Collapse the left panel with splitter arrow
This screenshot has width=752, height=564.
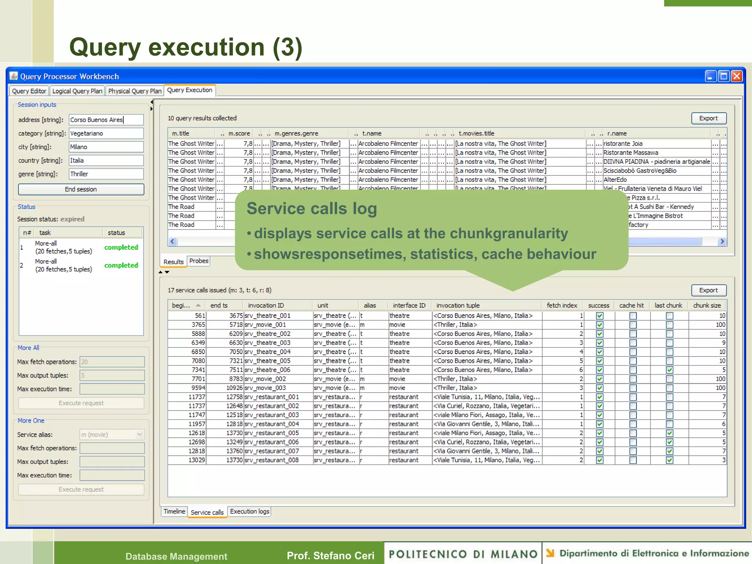152,102
